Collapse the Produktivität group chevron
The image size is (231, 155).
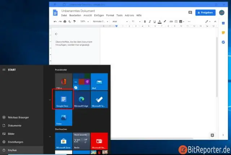[50, 100]
